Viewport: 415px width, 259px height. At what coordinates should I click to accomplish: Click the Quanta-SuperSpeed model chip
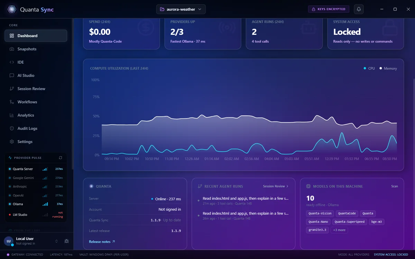pyautogui.click(x=350, y=222)
